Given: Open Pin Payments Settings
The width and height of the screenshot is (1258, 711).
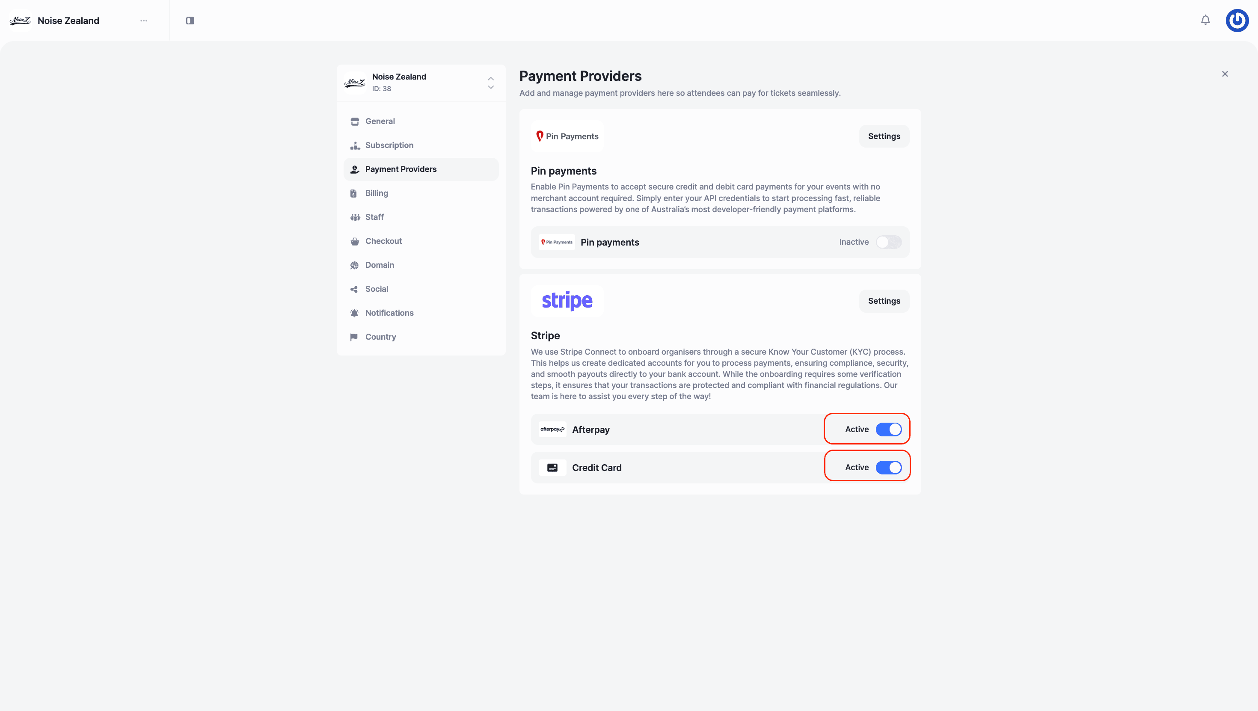Looking at the screenshot, I should [x=884, y=136].
